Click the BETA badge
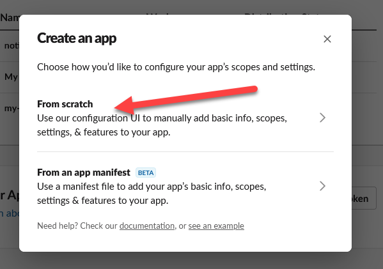 click(146, 173)
